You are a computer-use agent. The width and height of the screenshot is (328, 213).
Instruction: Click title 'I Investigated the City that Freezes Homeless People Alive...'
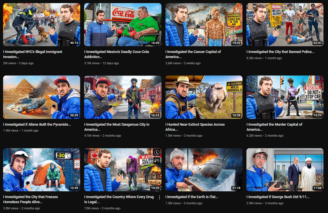point(30,199)
